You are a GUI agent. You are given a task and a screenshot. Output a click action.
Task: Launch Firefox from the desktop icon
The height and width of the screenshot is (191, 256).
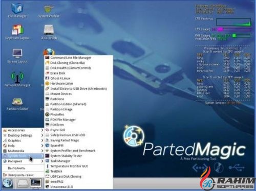click(49, 52)
